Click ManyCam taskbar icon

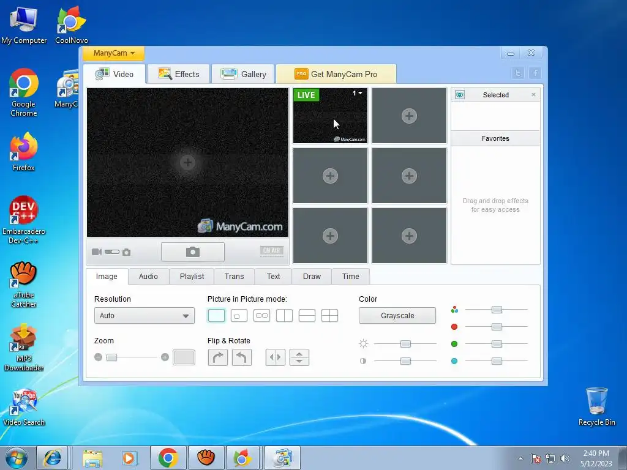point(282,458)
